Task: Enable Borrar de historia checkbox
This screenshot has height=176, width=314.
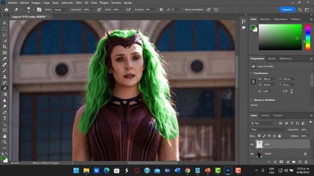Action: click(x=183, y=10)
